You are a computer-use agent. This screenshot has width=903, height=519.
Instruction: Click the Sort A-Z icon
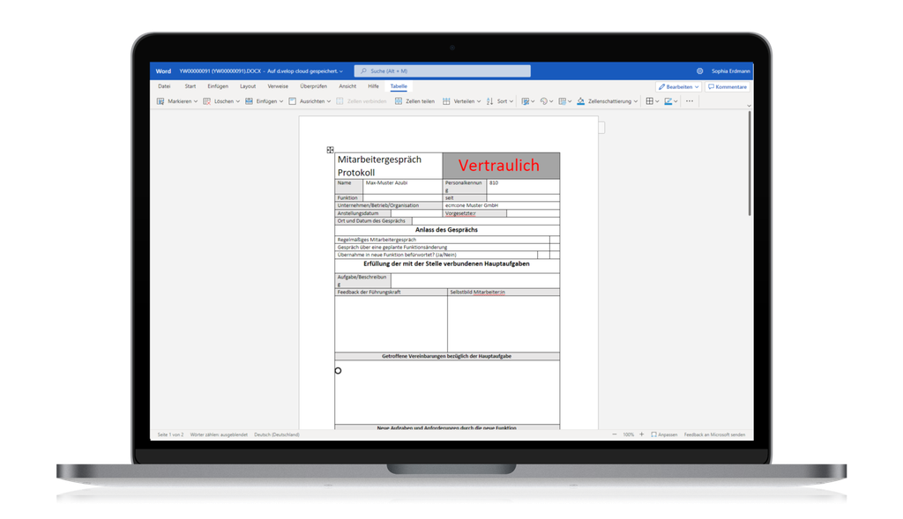[x=489, y=101]
